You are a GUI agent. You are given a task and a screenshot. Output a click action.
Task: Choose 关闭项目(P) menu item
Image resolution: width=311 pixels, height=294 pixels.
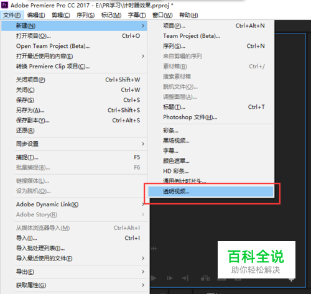[x=74, y=80]
